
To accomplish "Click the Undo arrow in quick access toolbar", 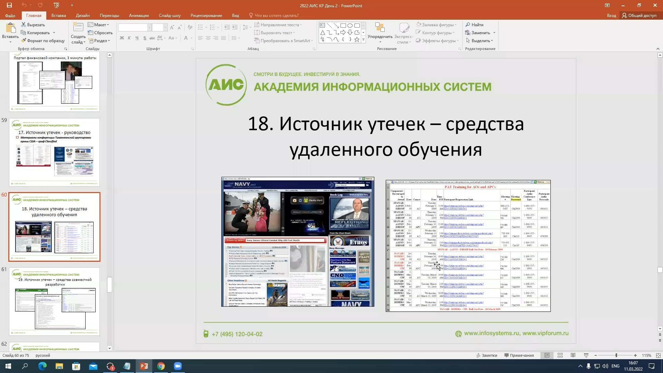I will pos(24,5).
